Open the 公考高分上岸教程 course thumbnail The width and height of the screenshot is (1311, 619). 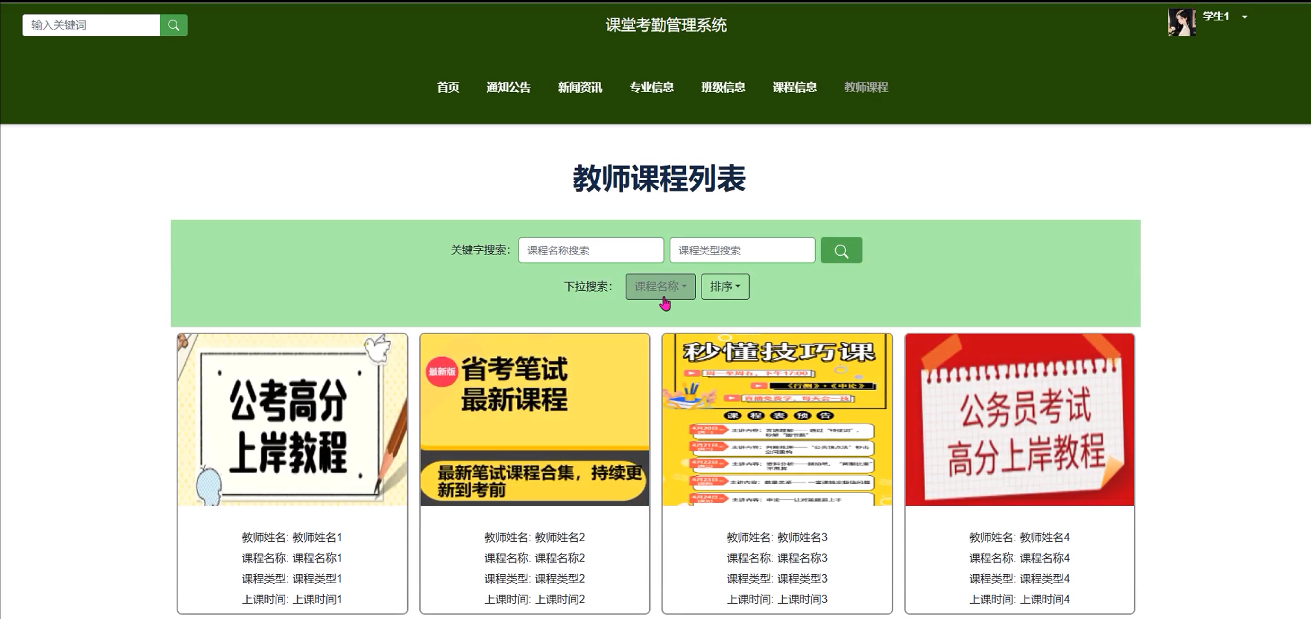[292, 420]
